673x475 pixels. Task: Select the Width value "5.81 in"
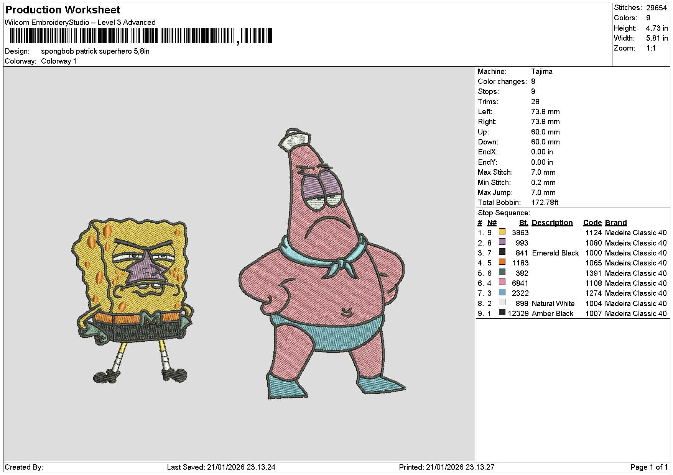click(x=657, y=38)
